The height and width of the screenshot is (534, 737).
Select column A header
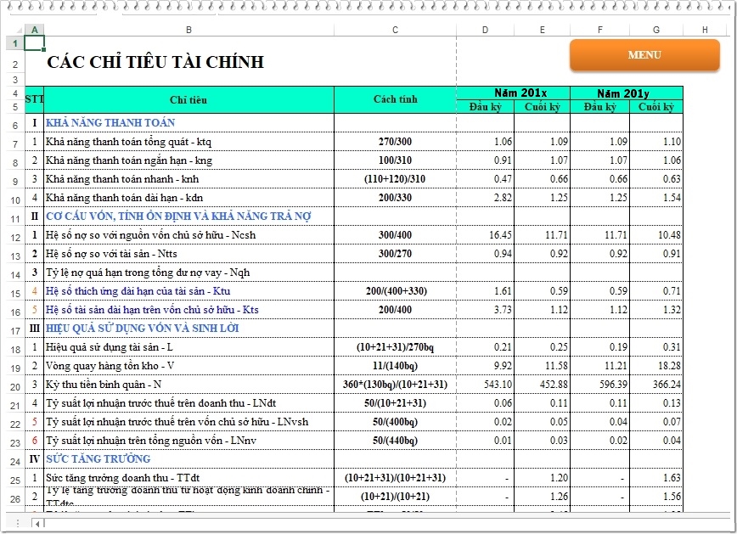(34, 30)
